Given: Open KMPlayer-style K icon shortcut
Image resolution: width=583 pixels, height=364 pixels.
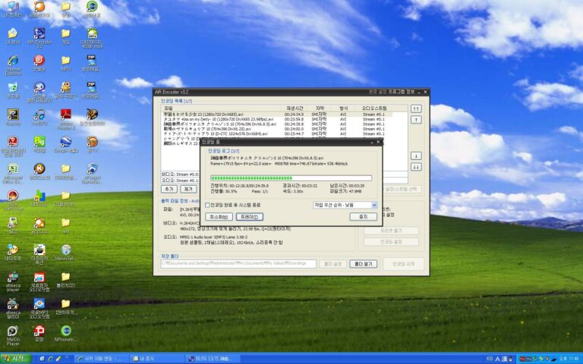Looking at the screenshot, I should [x=39, y=171].
